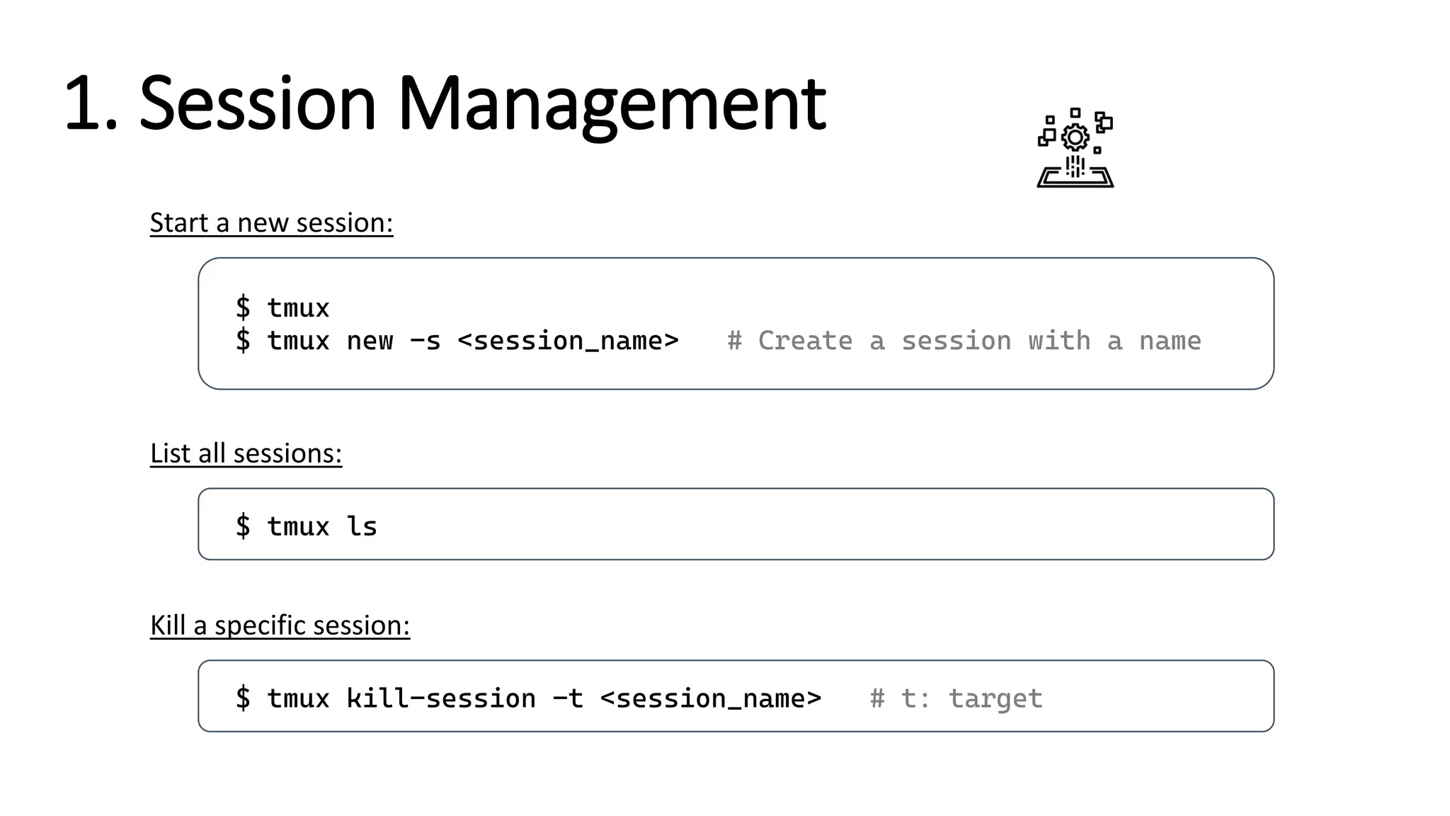Screen dimensions: 1450x816
Task: Click "<session_name>" in the kill-session command
Action: tap(710, 698)
